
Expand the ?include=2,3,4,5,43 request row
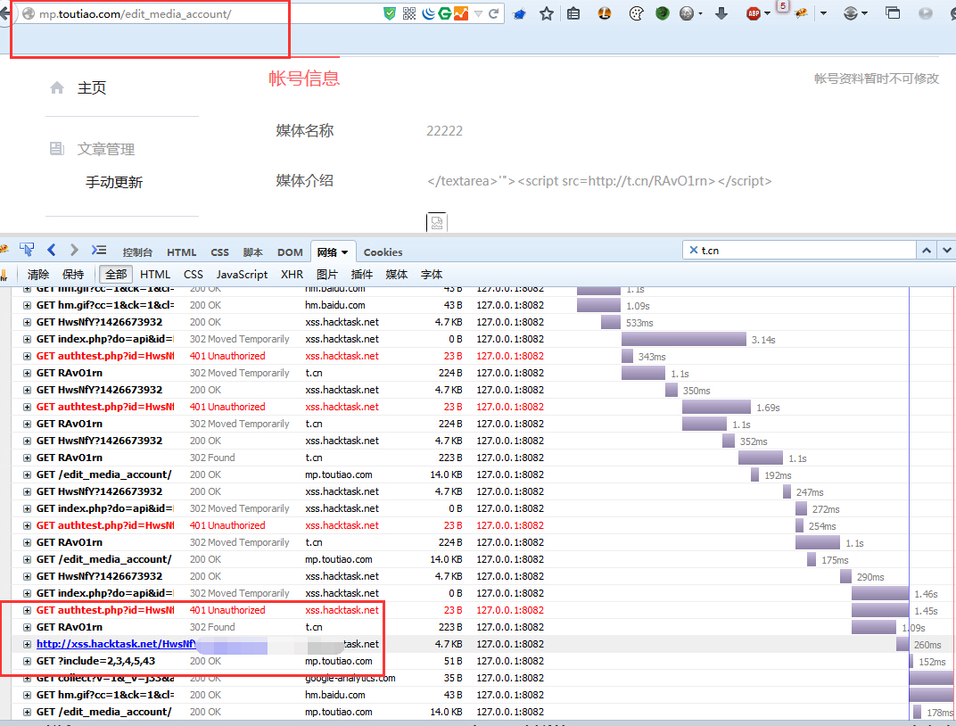point(27,662)
